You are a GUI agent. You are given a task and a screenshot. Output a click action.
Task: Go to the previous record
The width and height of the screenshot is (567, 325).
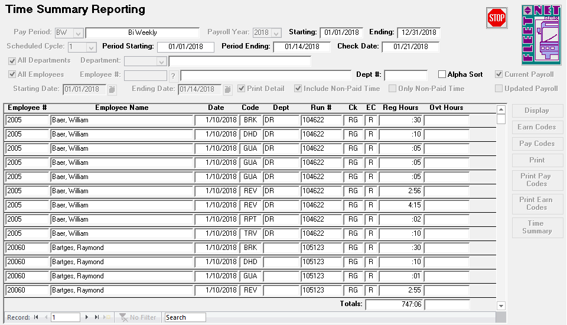[x=45, y=317]
